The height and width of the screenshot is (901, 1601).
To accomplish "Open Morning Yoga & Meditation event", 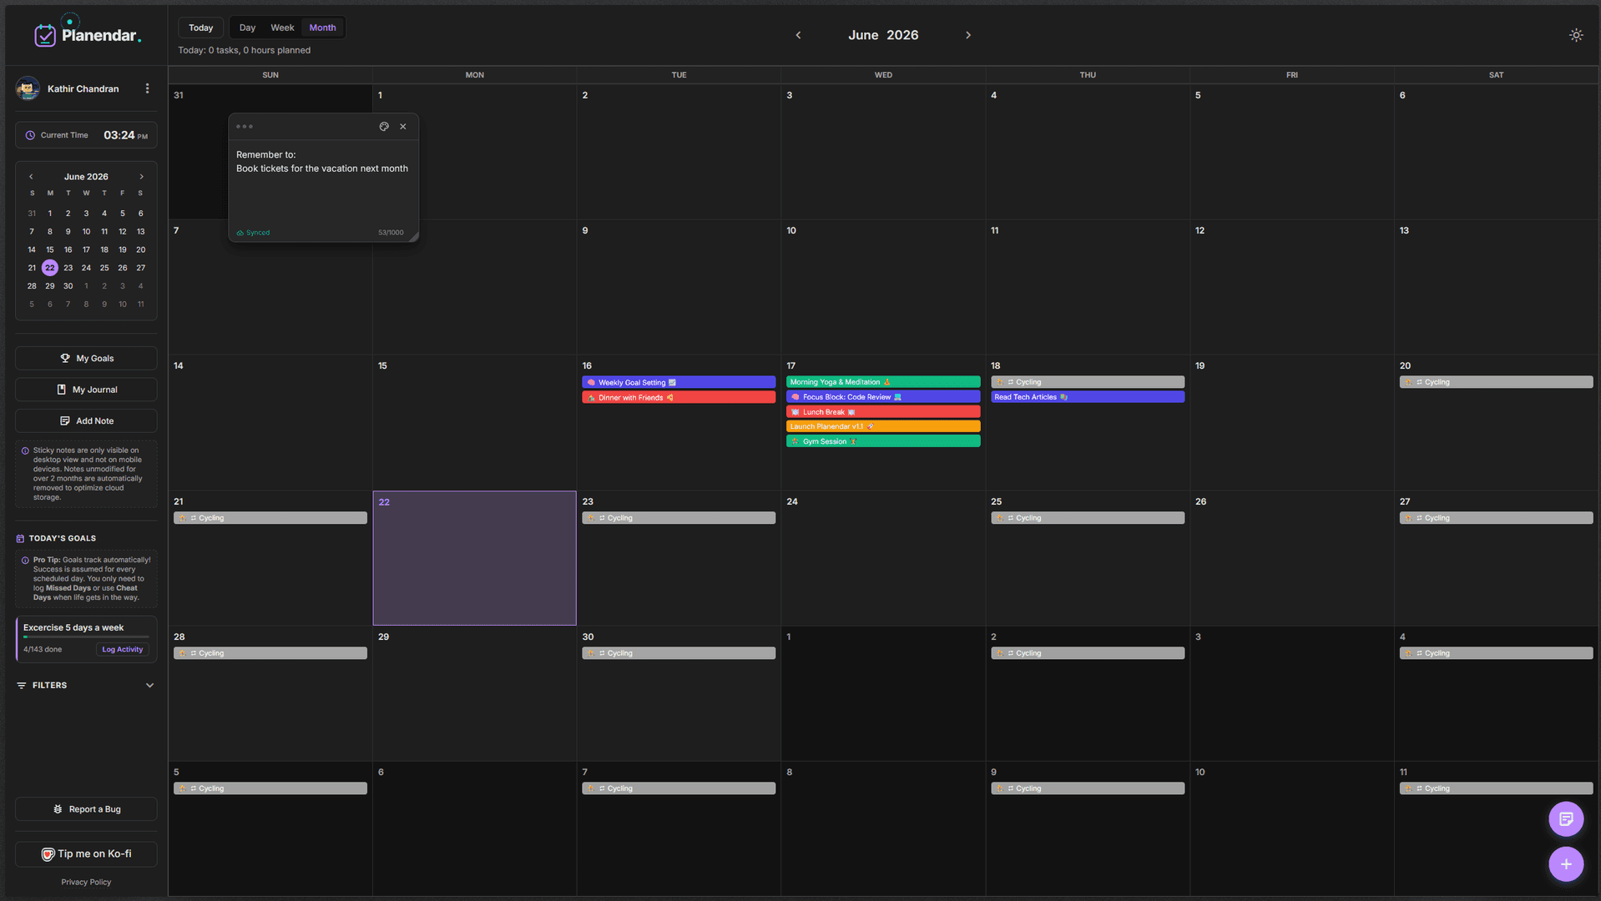I will [x=883, y=382].
